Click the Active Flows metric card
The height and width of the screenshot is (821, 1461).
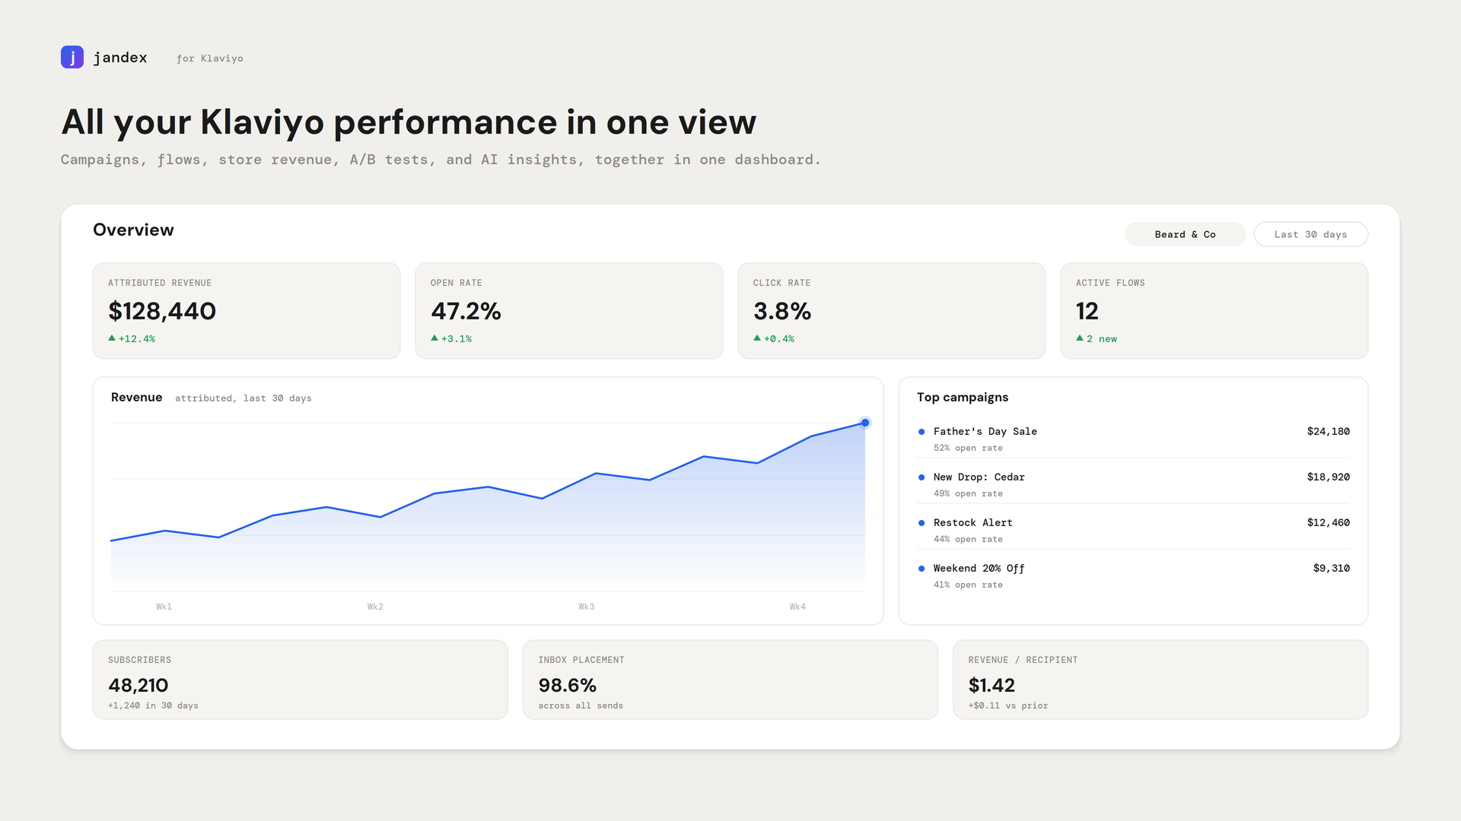tap(1214, 311)
